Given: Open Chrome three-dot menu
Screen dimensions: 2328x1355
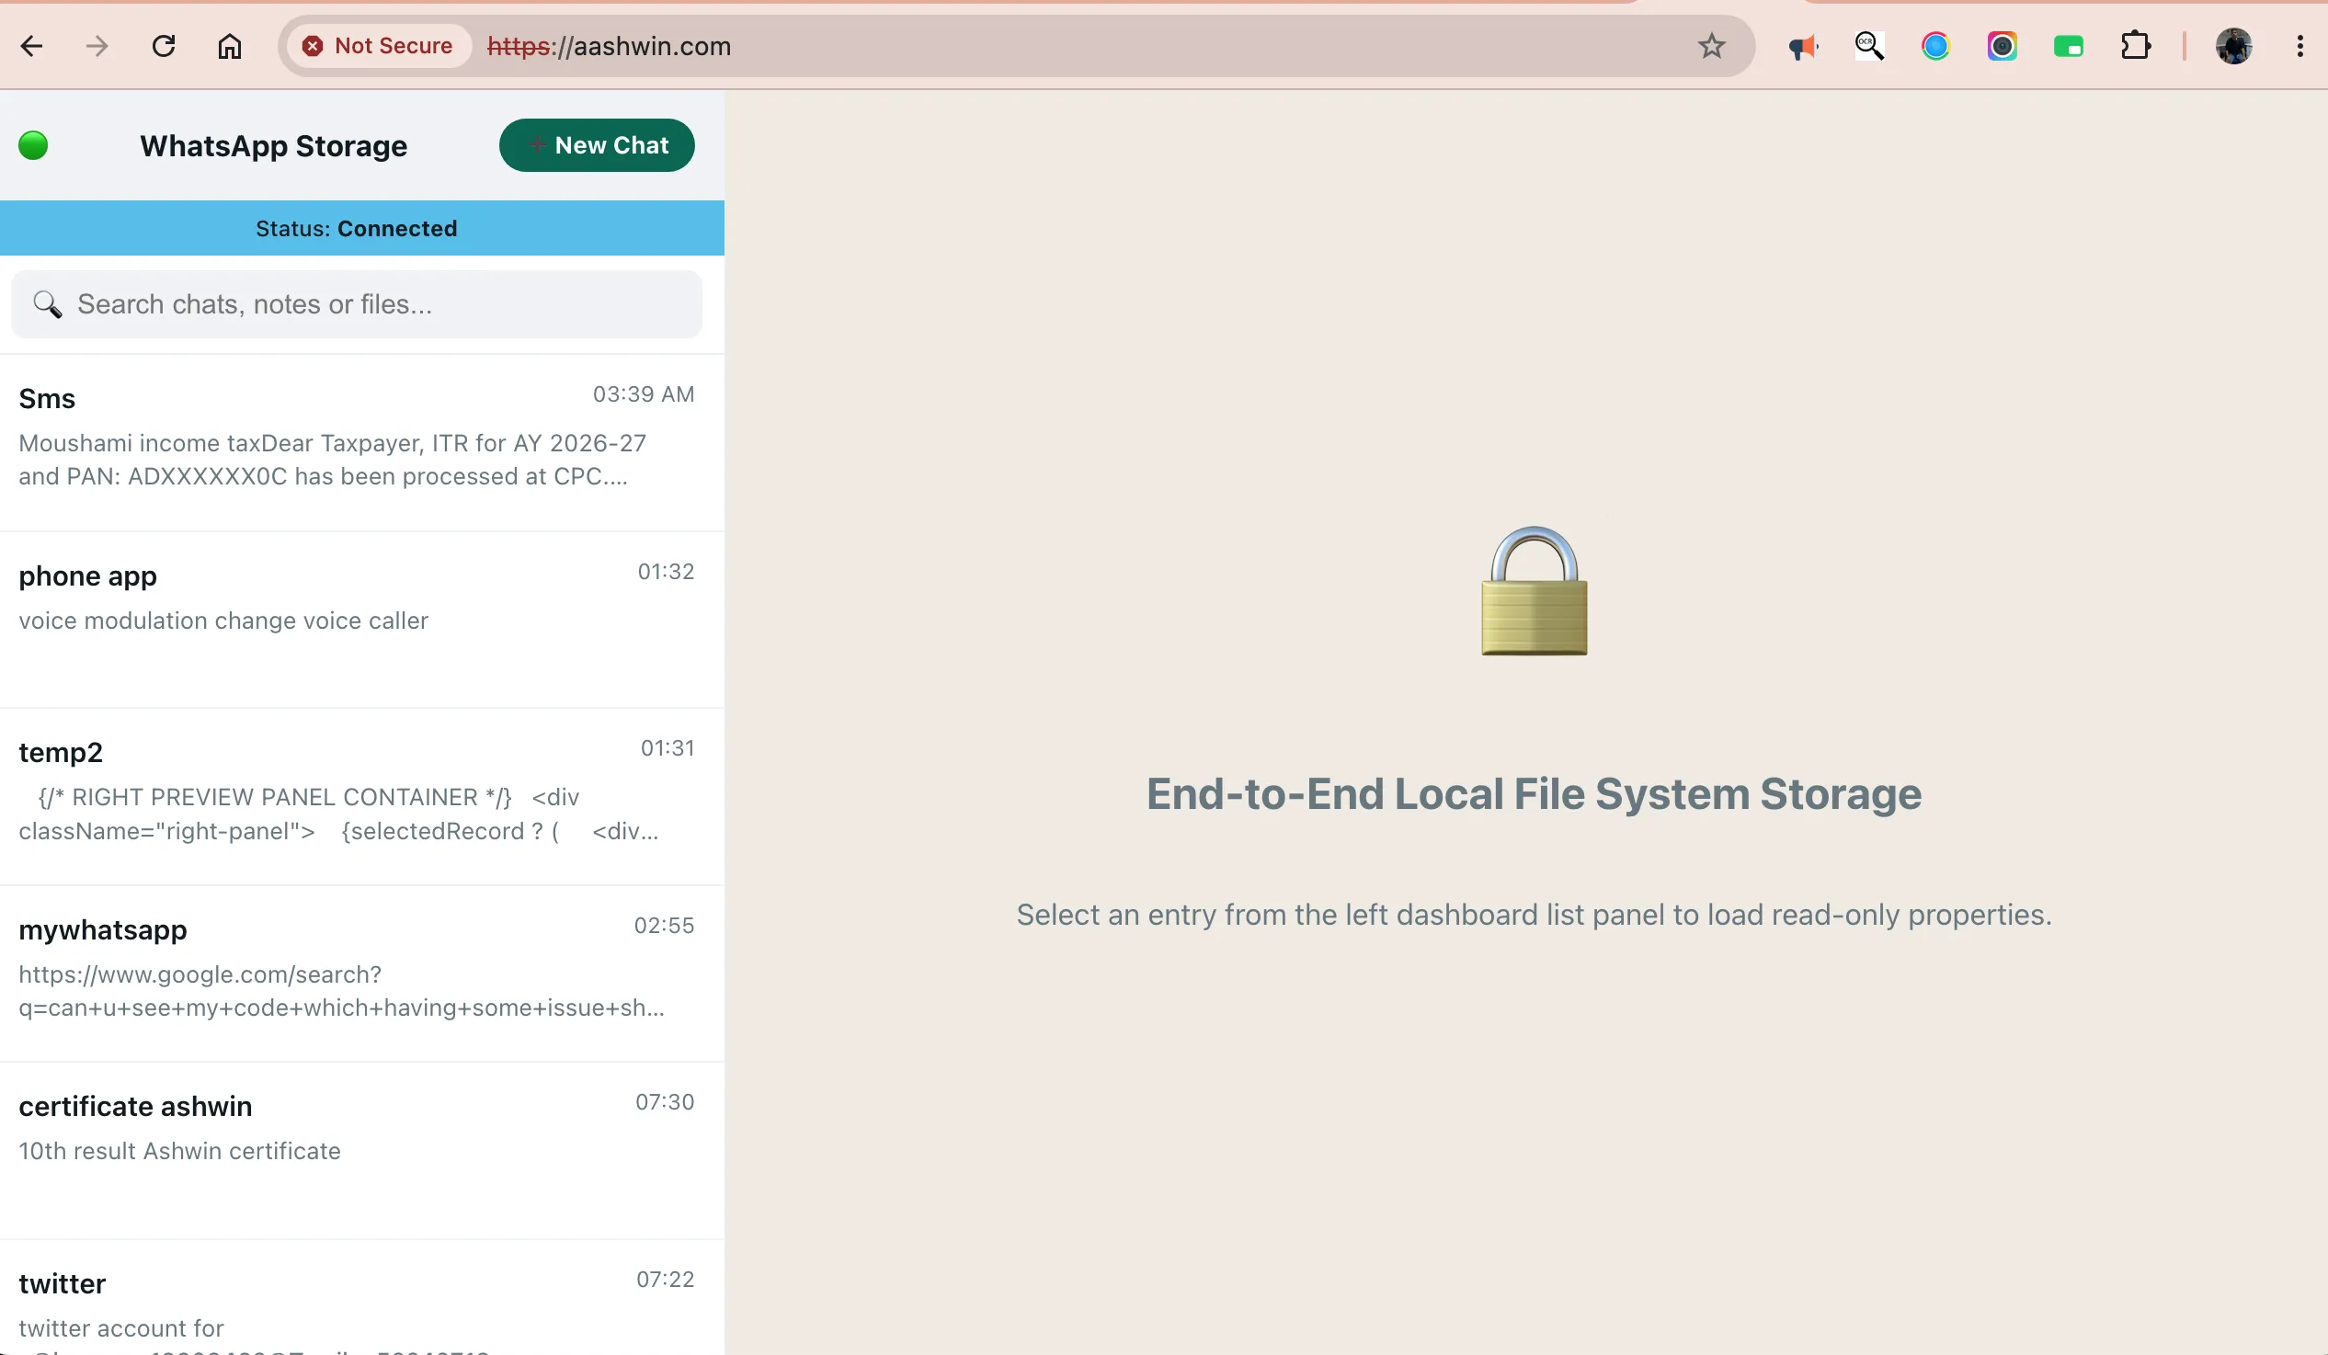Looking at the screenshot, I should click(x=2299, y=46).
